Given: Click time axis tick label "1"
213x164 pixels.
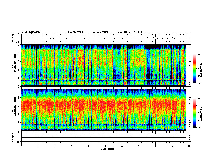Looking at the screenshot, I should [38, 146].
